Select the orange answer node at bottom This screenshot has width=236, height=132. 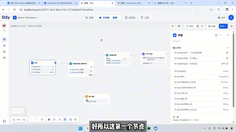tap(96, 99)
